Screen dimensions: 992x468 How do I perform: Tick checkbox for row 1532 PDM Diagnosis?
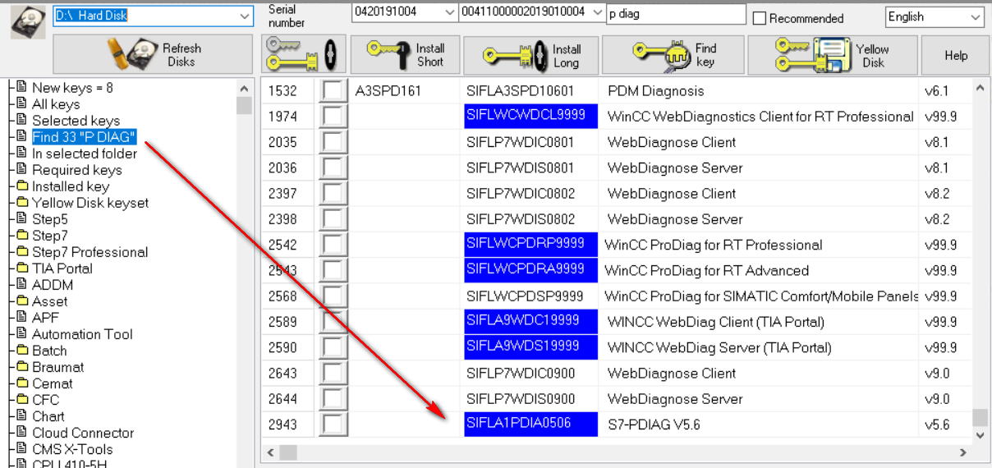click(x=333, y=90)
